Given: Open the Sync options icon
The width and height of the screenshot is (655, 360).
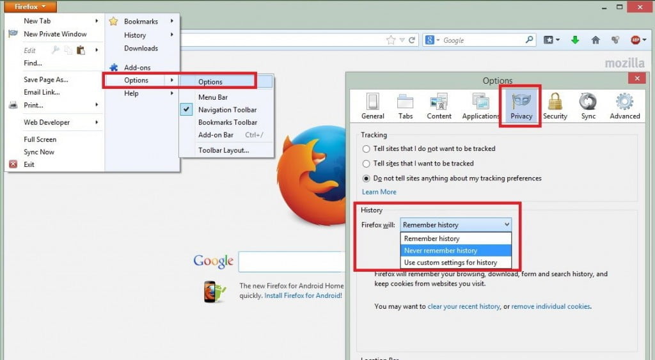Looking at the screenshot, I should pyautogui.click(x=588, y=106).
